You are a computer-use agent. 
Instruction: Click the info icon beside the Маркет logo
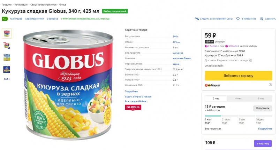point(270,85)
